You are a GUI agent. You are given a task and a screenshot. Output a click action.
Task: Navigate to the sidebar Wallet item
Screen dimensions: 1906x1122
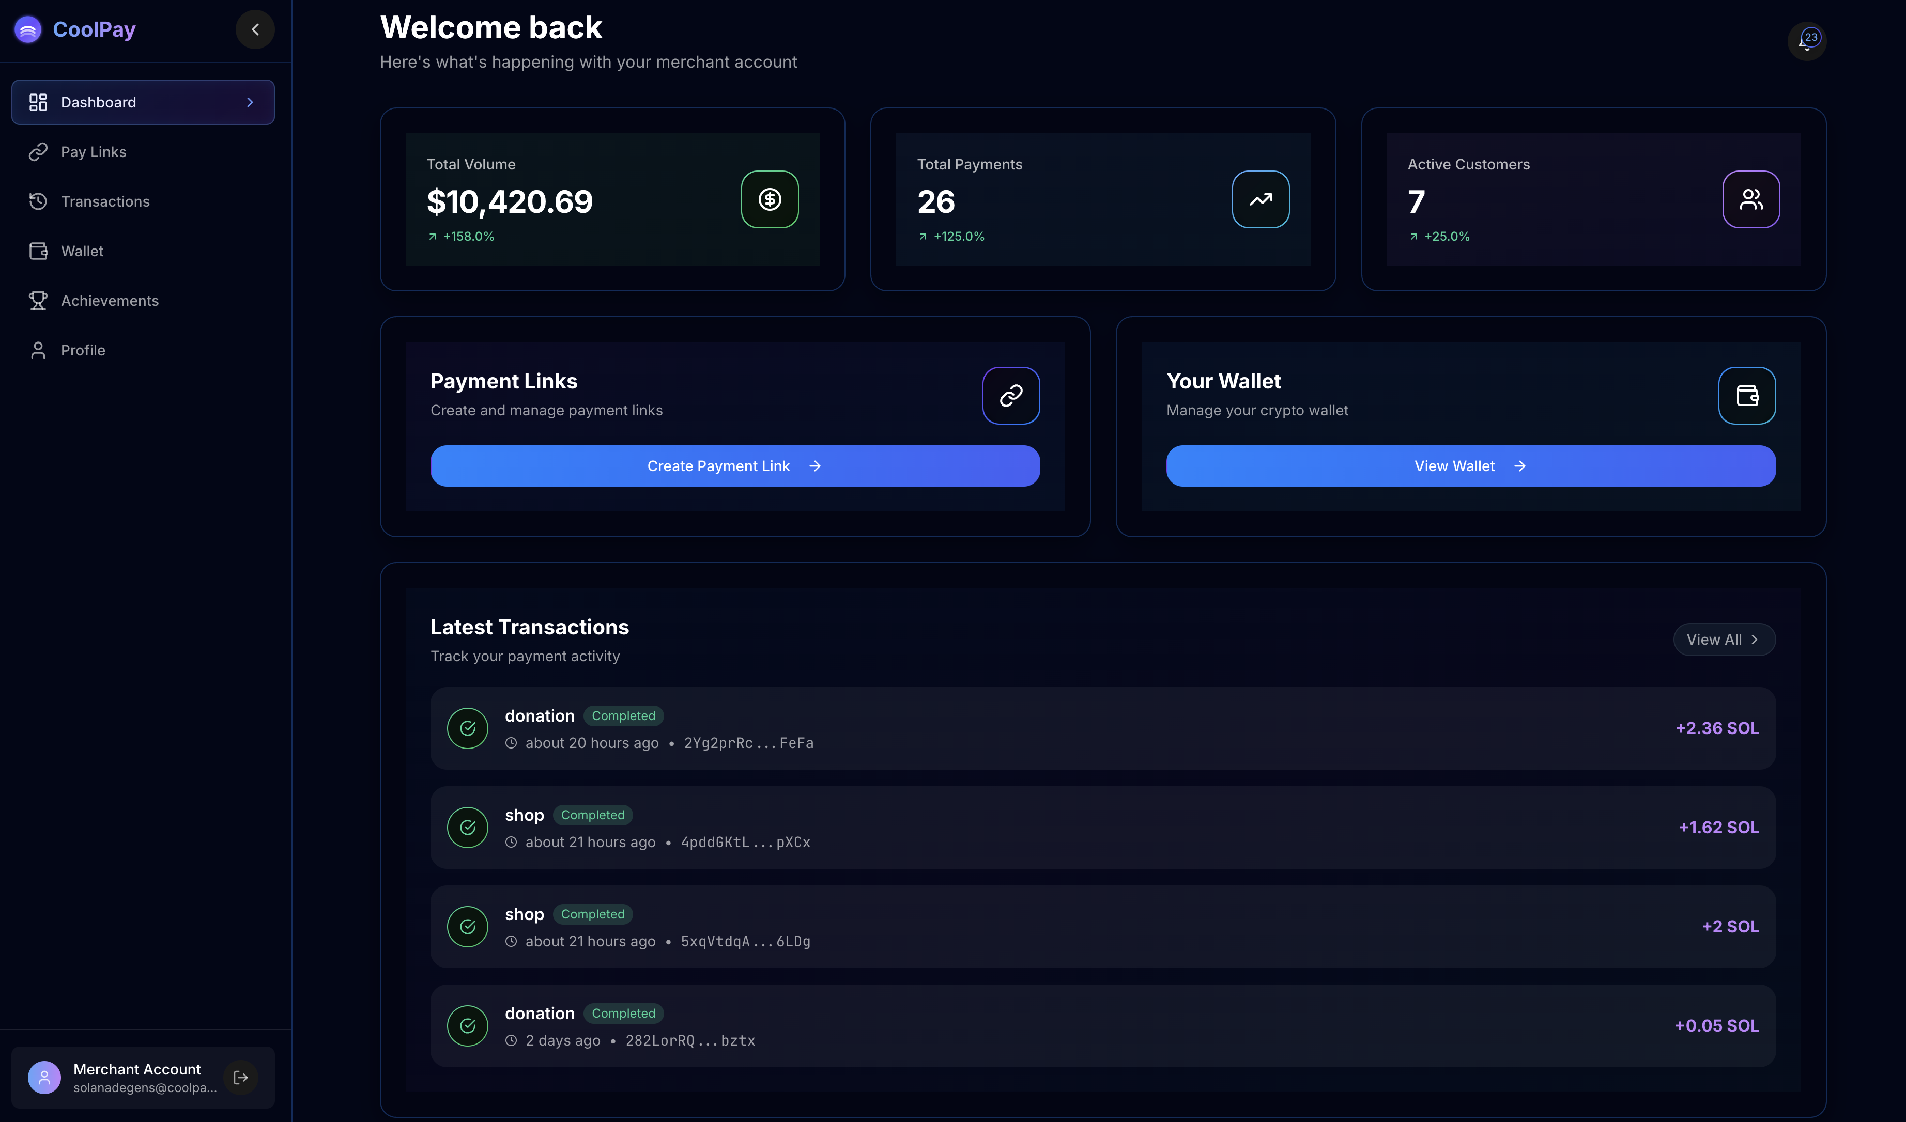tap(143, 251)
